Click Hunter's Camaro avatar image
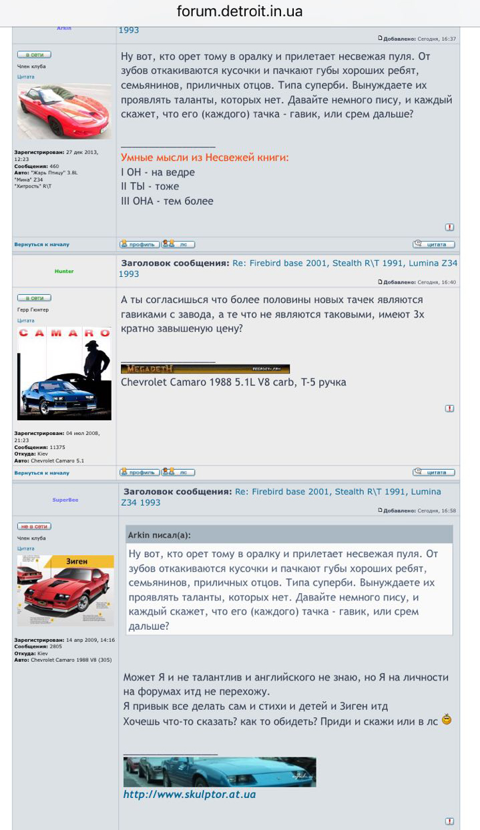The width and height of the screenshot is (480, 830). (64, 374)
